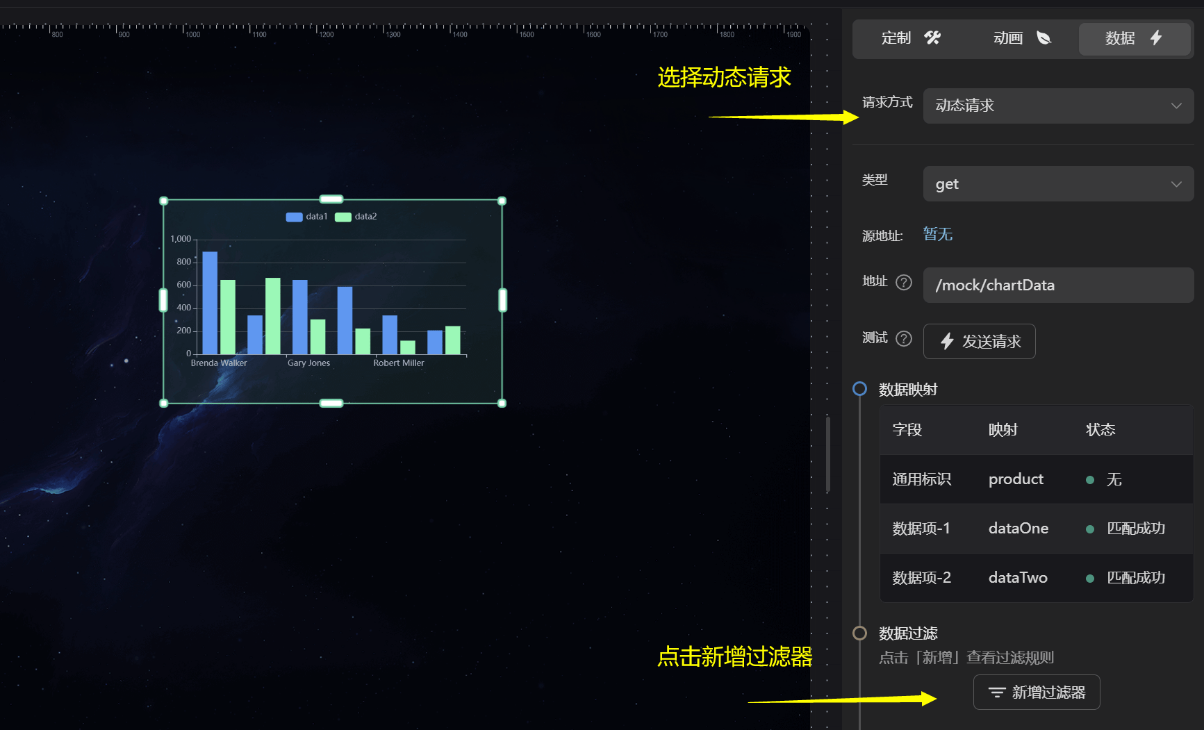Click the wrench tools icon beside 定制
1204x730 pixels.
(932, 38)
